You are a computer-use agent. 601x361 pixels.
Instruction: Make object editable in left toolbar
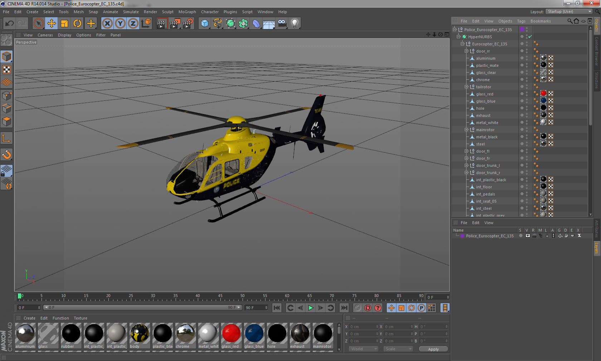pyautogui.click(x=6, y=40)
